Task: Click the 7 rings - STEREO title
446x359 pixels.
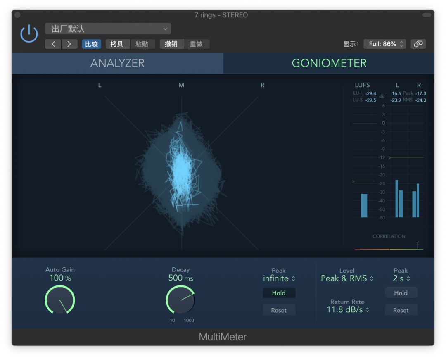Action: click(x=221, y=15)
